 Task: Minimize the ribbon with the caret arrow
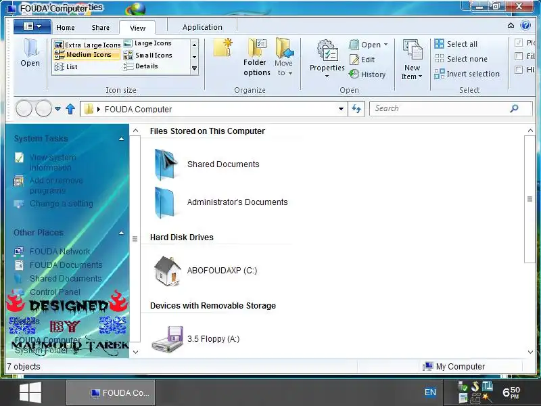pos(511,25)
